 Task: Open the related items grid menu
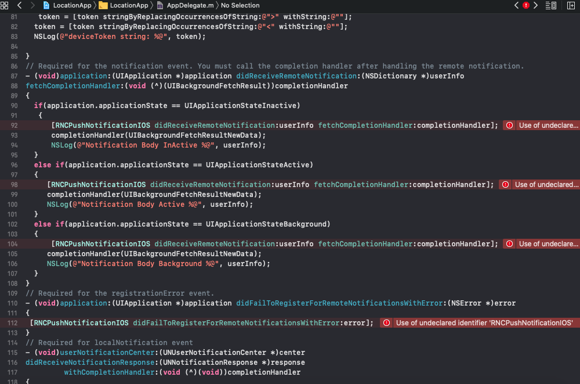coord(5,6)
